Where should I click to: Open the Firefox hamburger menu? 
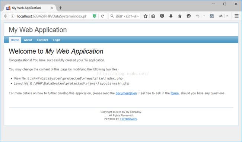tap(236, 16)
